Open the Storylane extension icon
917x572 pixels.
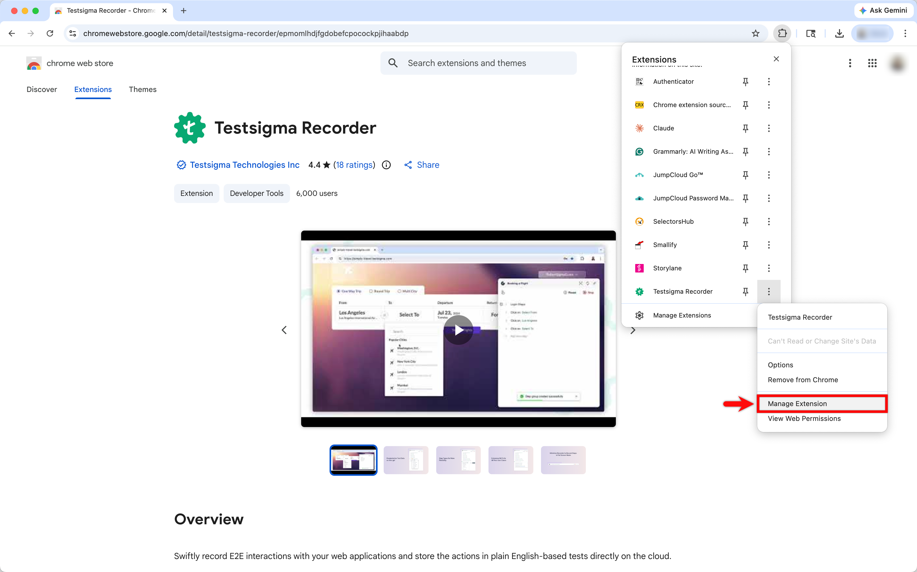tap(639, 268)
